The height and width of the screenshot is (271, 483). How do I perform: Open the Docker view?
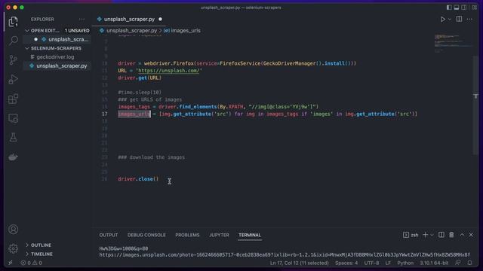click(x=14, y=157)
